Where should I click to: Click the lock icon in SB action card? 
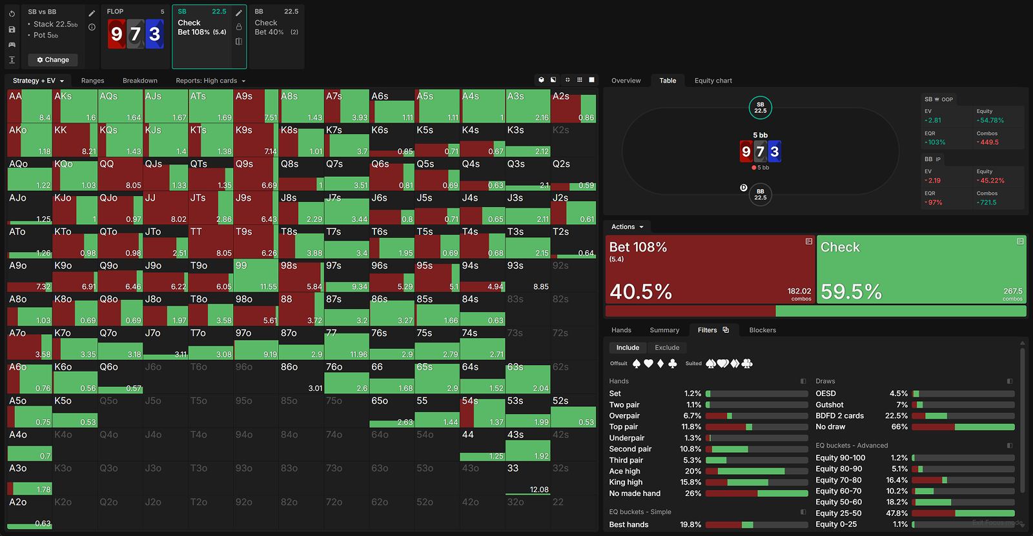[239, 27]
